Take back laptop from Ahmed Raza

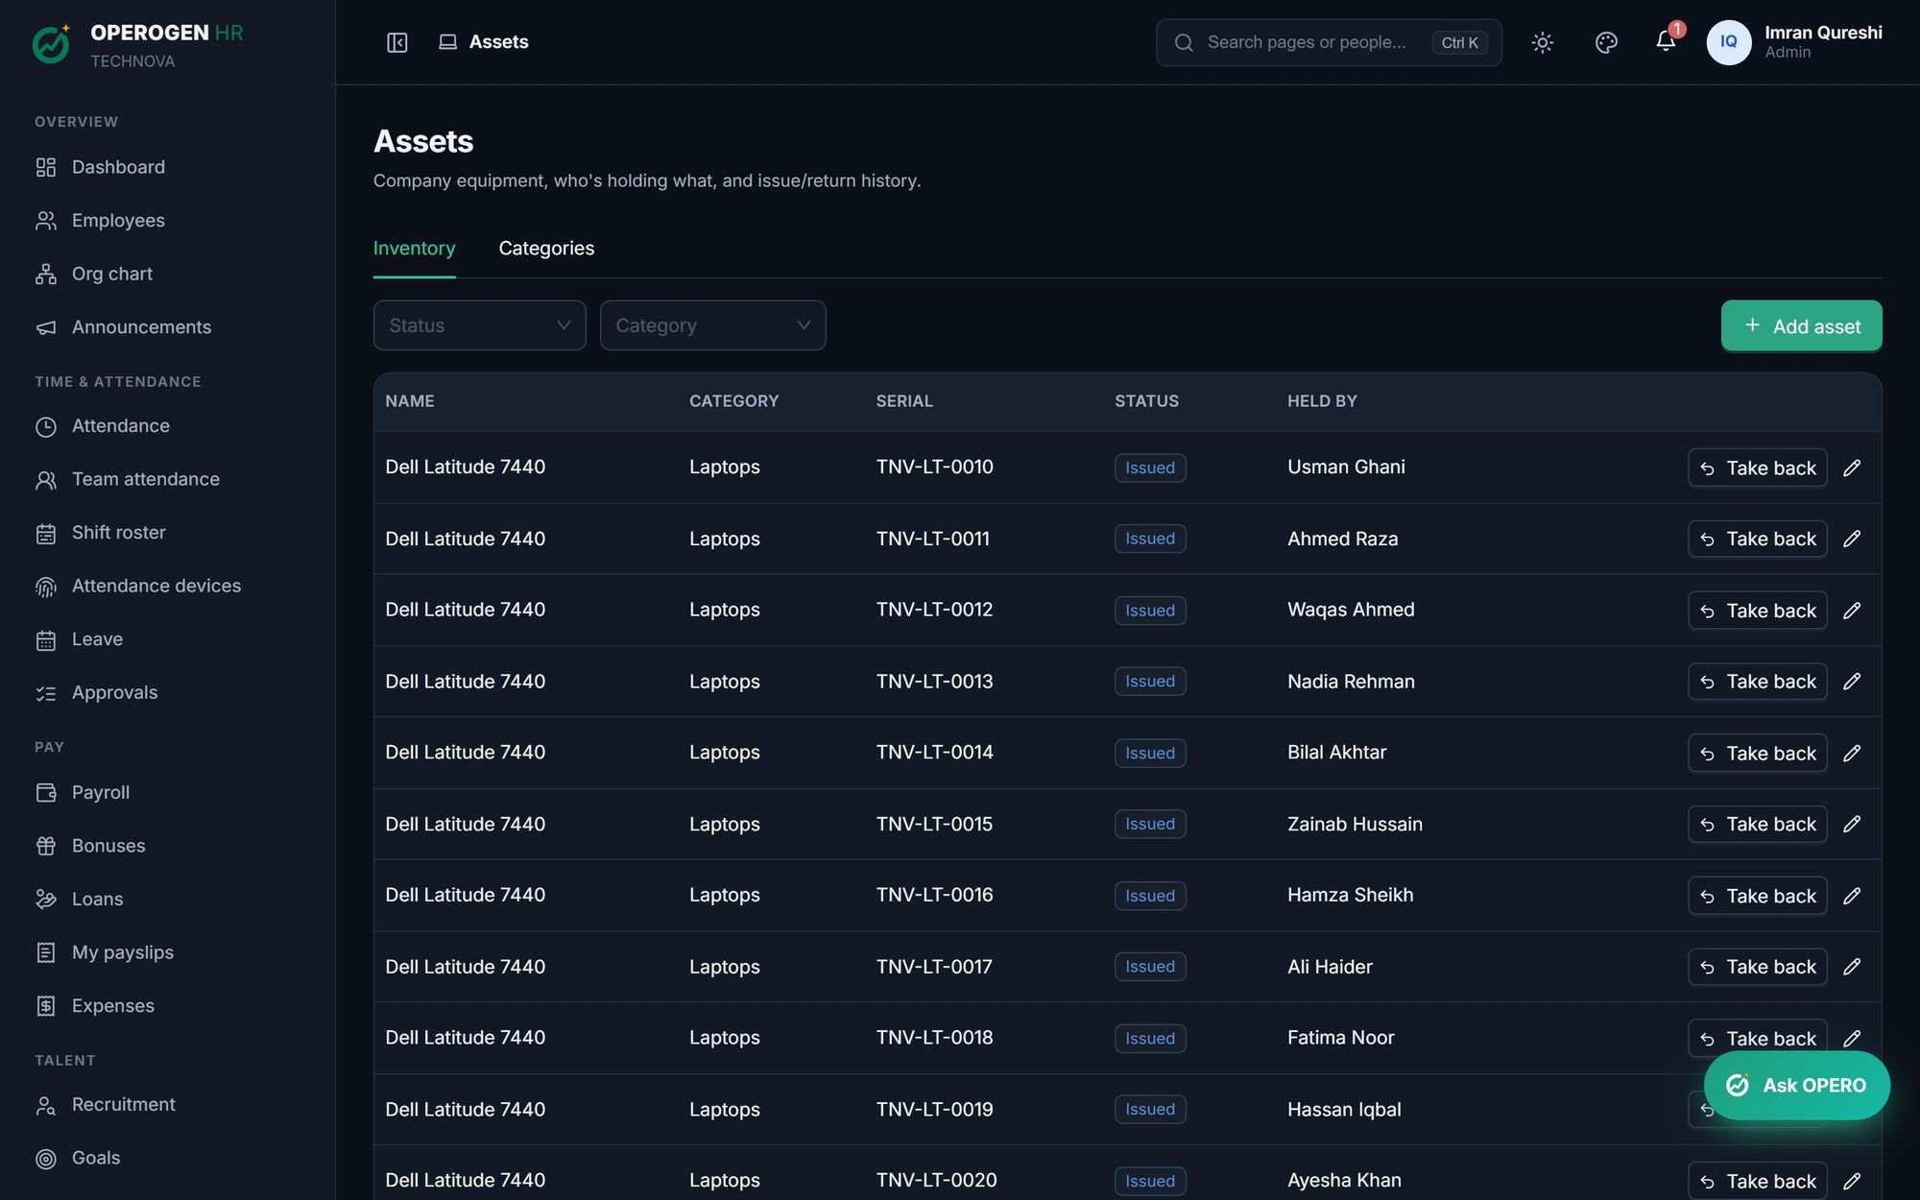pos(1757,539)
